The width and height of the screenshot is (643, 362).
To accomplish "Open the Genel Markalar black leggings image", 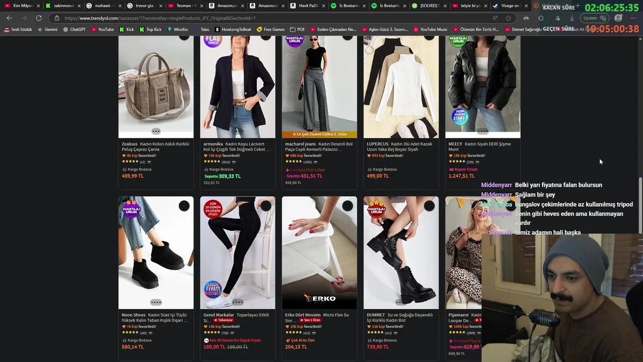I will click(238, 252).
